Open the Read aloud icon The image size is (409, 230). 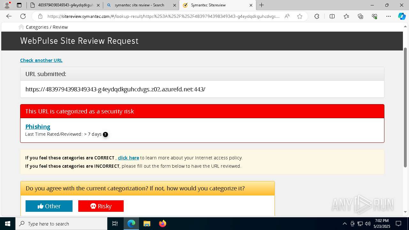[x=287, y=16]
